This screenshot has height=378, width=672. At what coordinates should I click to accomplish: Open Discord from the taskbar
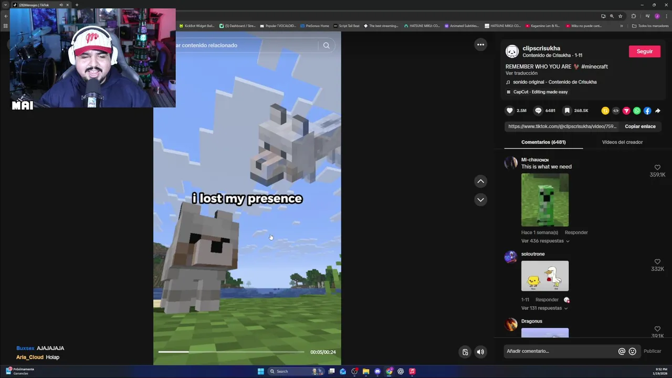377,371
